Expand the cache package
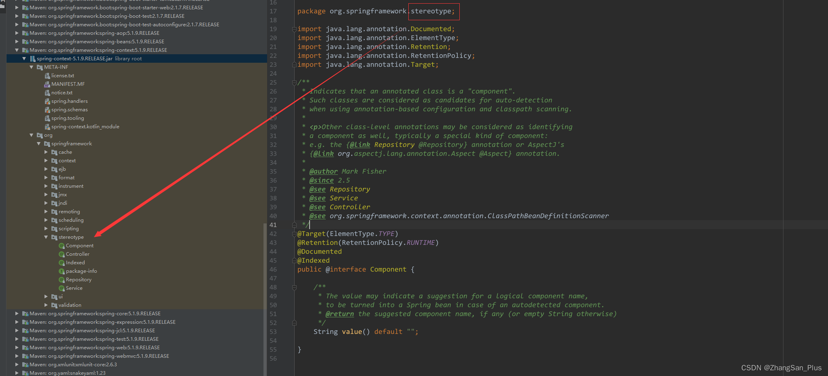The height and width of the screenshot is (376, 828). (x=46, y=152)
